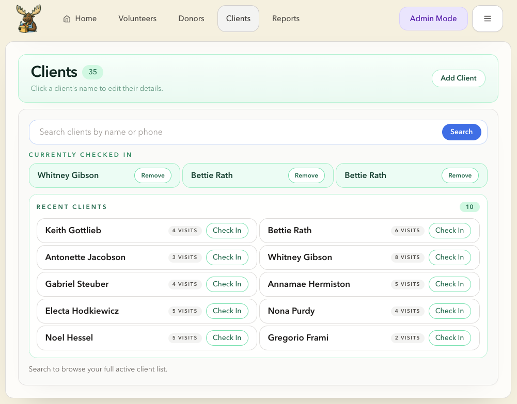Check in Antonette Jacobson

pos(227,257)
